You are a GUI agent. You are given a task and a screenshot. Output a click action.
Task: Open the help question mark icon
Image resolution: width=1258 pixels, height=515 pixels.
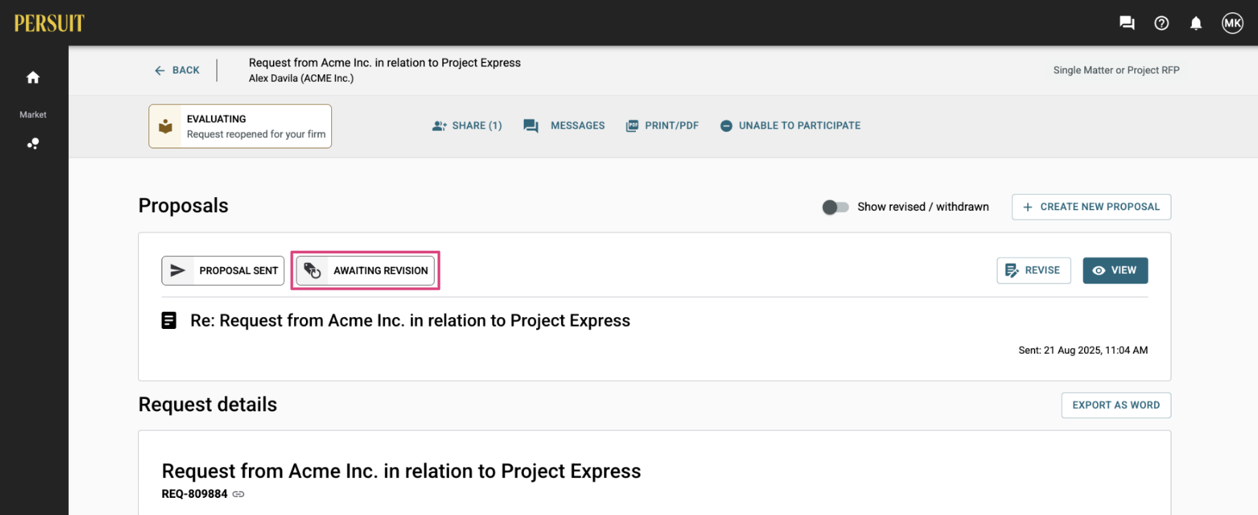[x=1162, y=23]
